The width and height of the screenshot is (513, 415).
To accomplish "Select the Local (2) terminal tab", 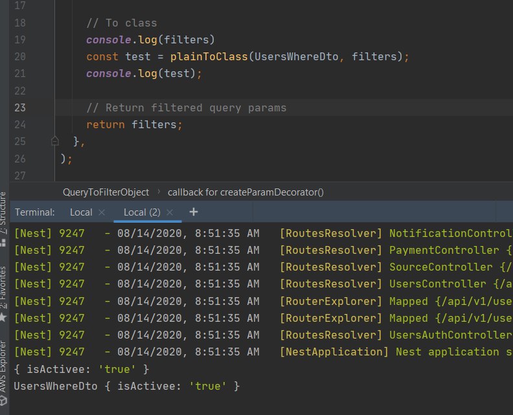I will click(142, 212).
